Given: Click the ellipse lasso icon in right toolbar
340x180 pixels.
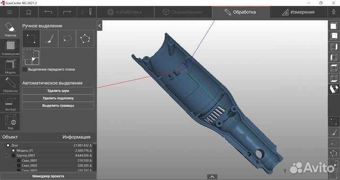Looking at the screenshot, I should (334, 143).
